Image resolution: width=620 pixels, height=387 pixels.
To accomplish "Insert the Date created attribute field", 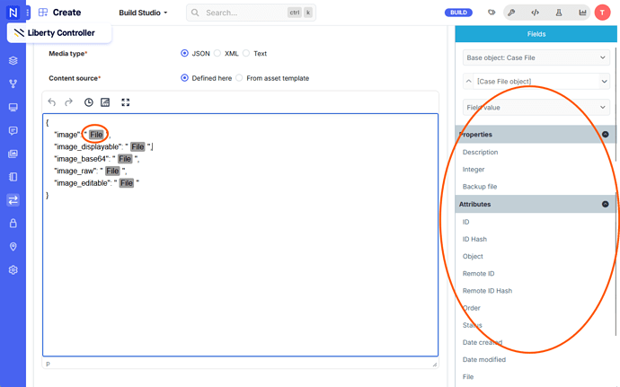I will [483, 342].
